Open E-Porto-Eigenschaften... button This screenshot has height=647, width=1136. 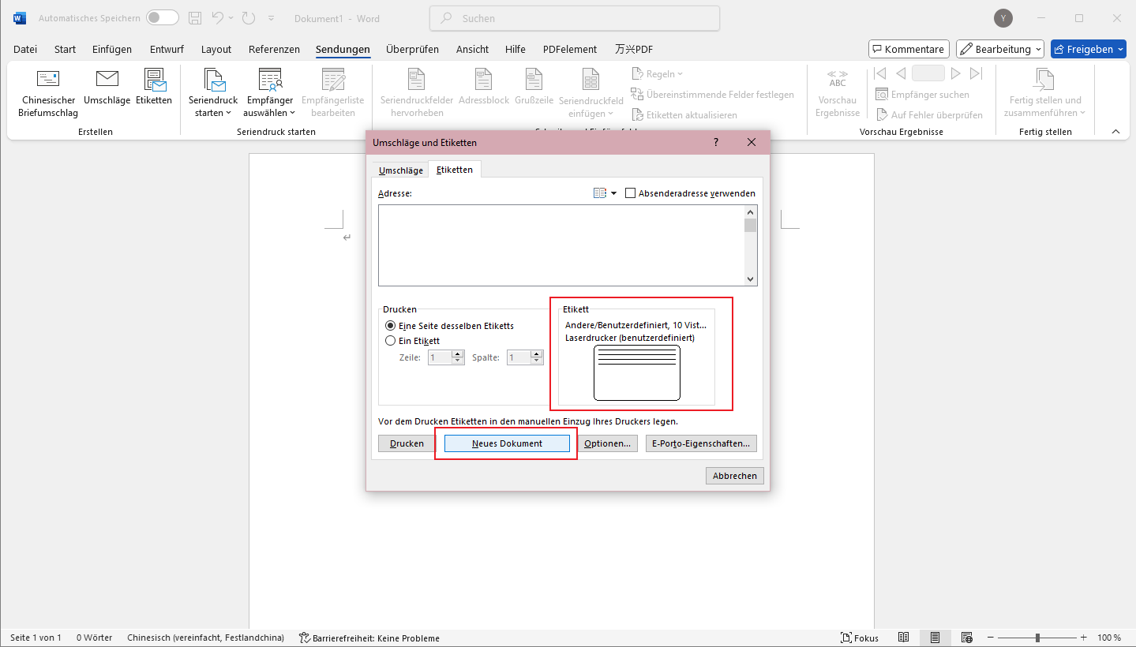701,443
